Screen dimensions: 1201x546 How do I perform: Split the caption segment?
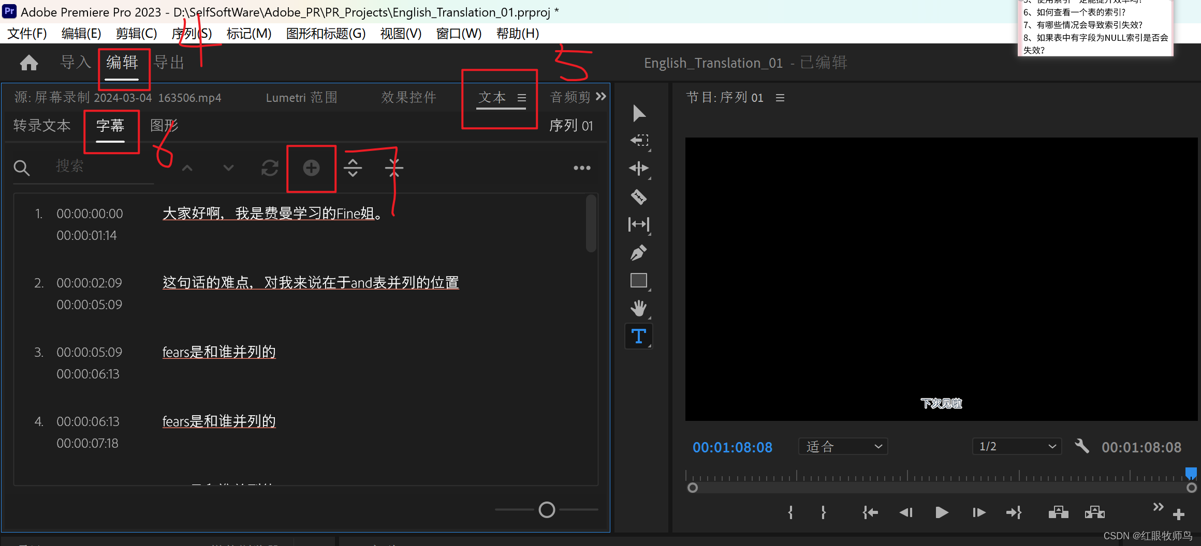tap(353, 168)
